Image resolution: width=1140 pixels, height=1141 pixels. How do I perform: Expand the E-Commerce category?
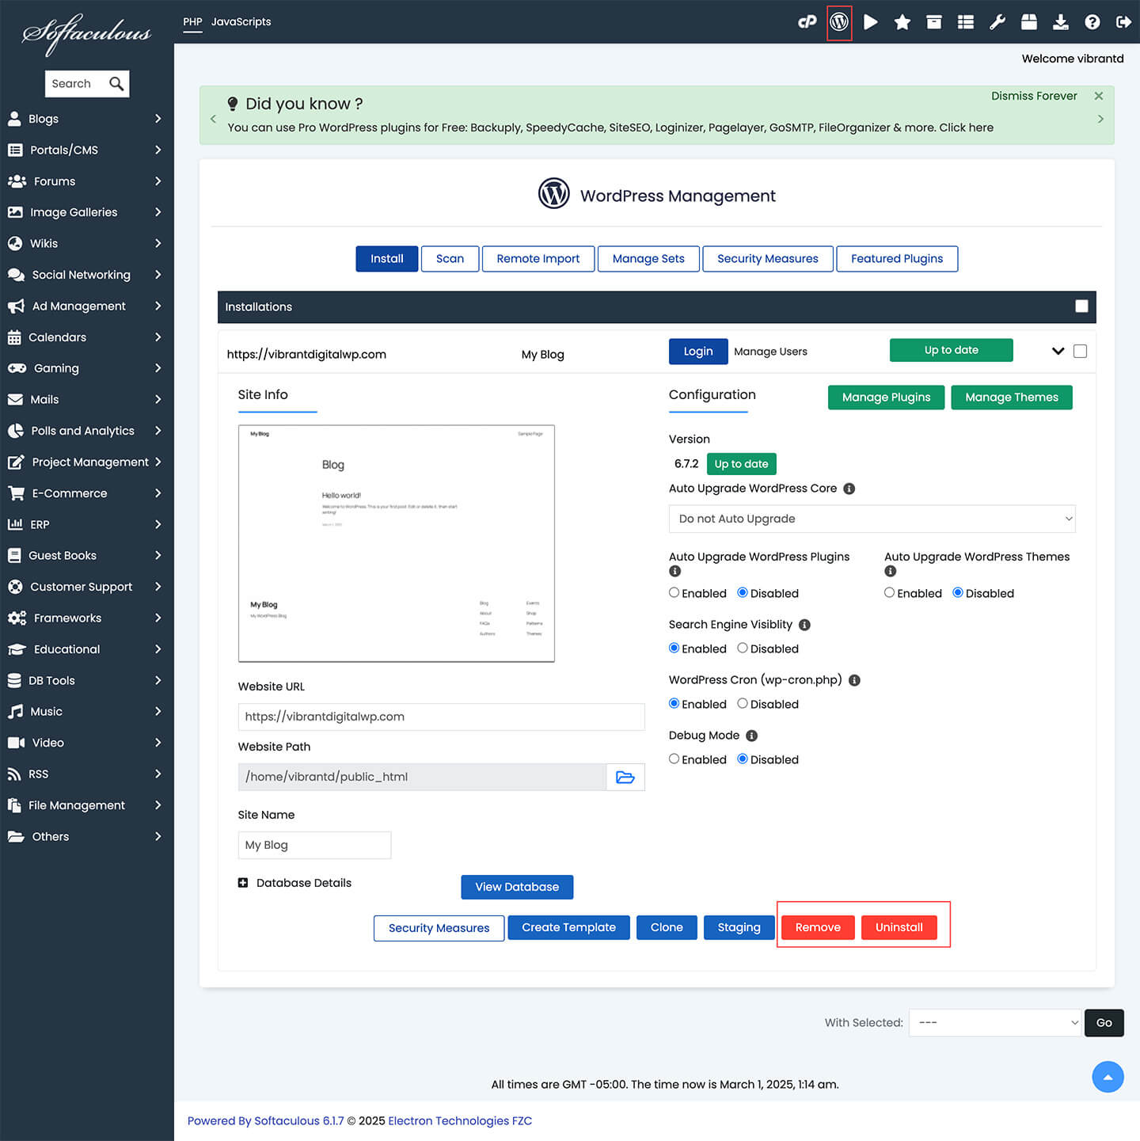(158, 493)
